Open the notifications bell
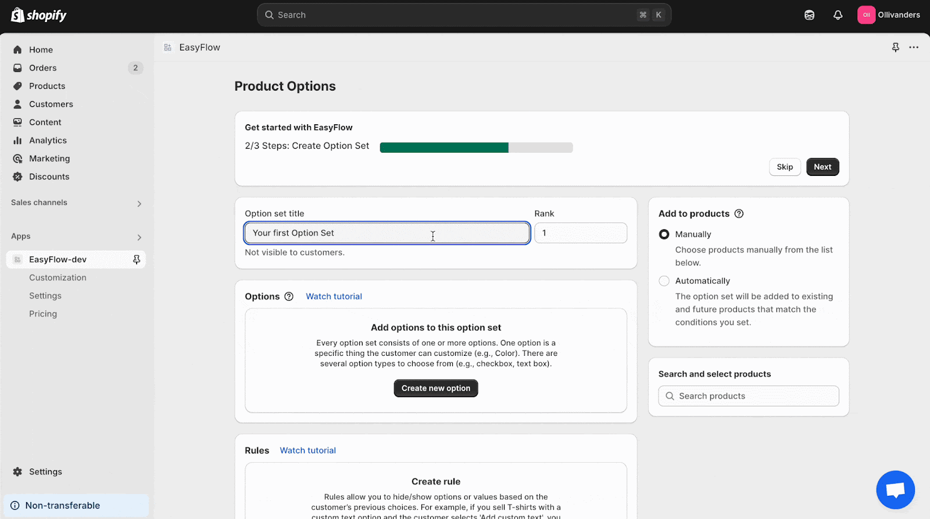 coord(838,15)
